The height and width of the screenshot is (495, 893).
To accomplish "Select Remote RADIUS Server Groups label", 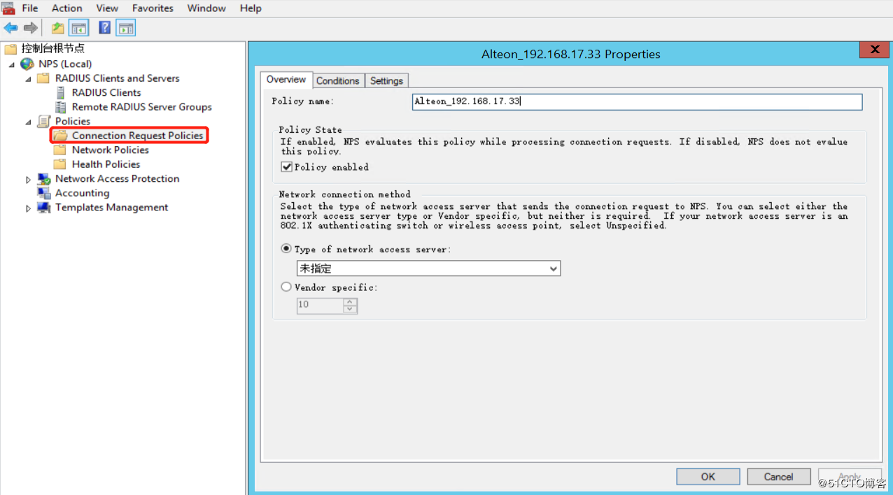I will click(142, 107).
